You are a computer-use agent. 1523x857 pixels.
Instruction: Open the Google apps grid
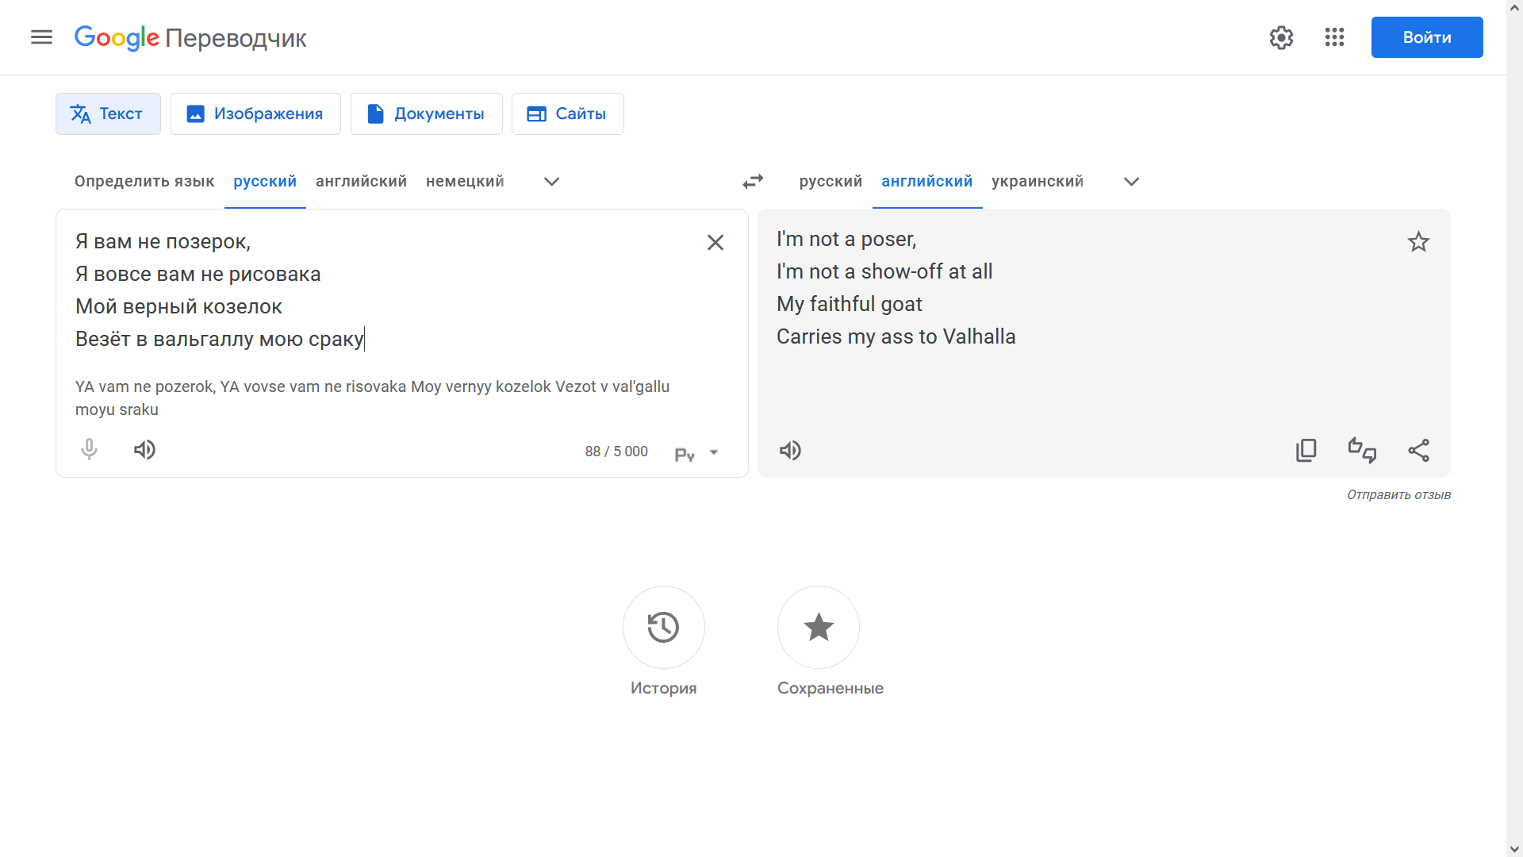[x=1334, y=37]
